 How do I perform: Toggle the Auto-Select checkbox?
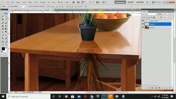(10, 6)
